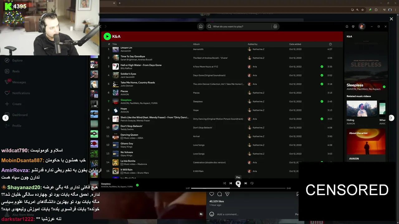Skip to the previous track
The width and height of the screenshot is (399, 224).
click(x=231, y=183)
